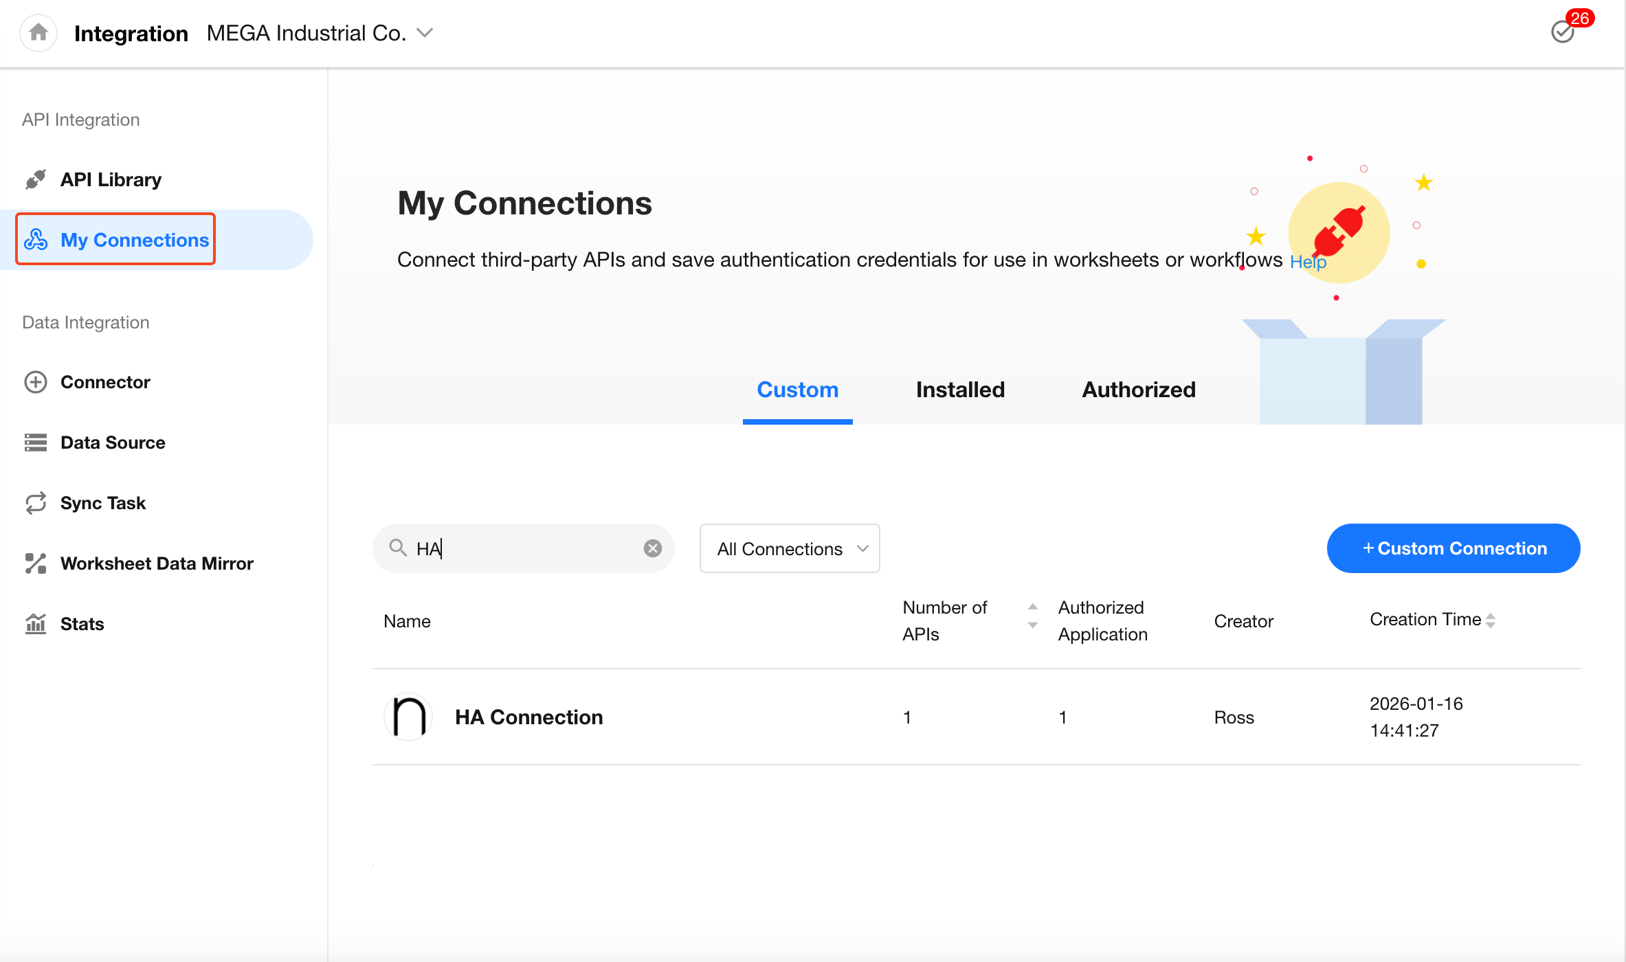Click the Sync Task arrows icon
Viewport: 1626px width, 962px height.
(36, 503)
